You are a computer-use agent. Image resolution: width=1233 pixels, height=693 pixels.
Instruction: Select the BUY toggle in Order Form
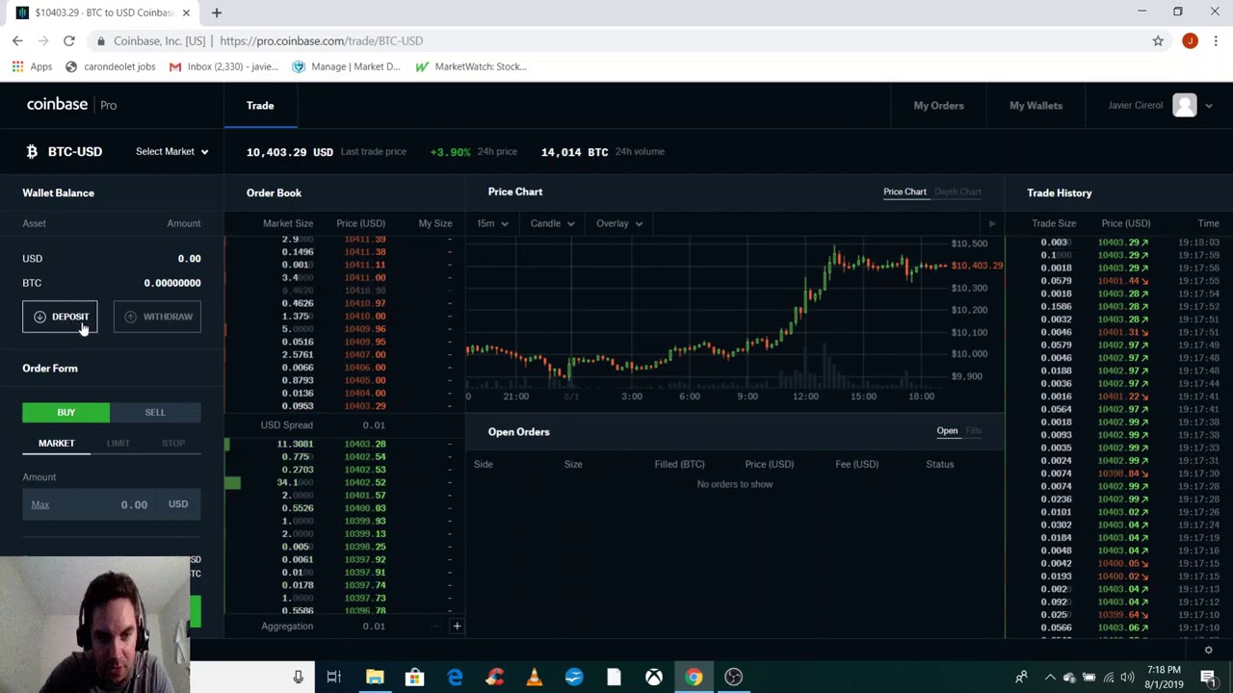point(66,412)
